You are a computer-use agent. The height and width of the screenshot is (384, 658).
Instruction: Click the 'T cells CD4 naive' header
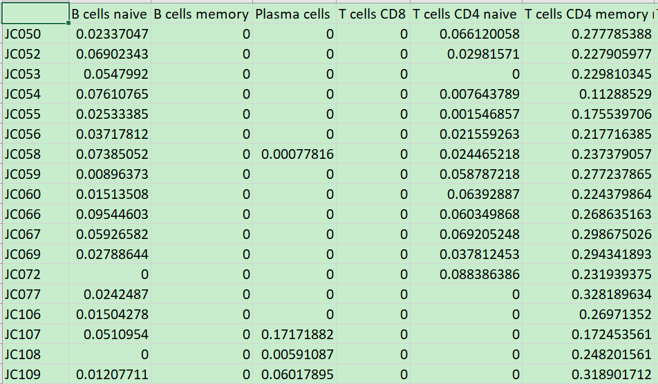[x=466, y=13]
